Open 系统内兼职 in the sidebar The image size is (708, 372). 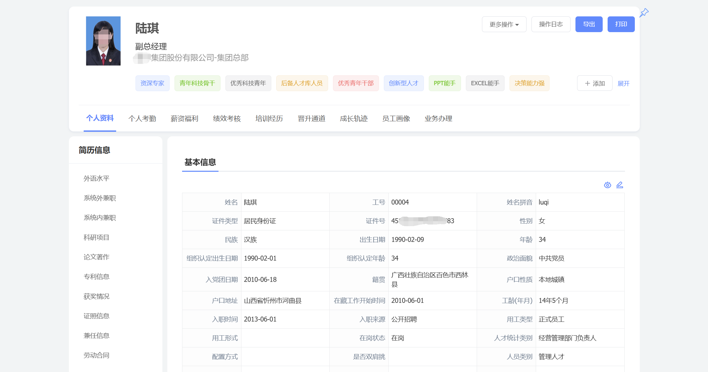coord(100,218)
